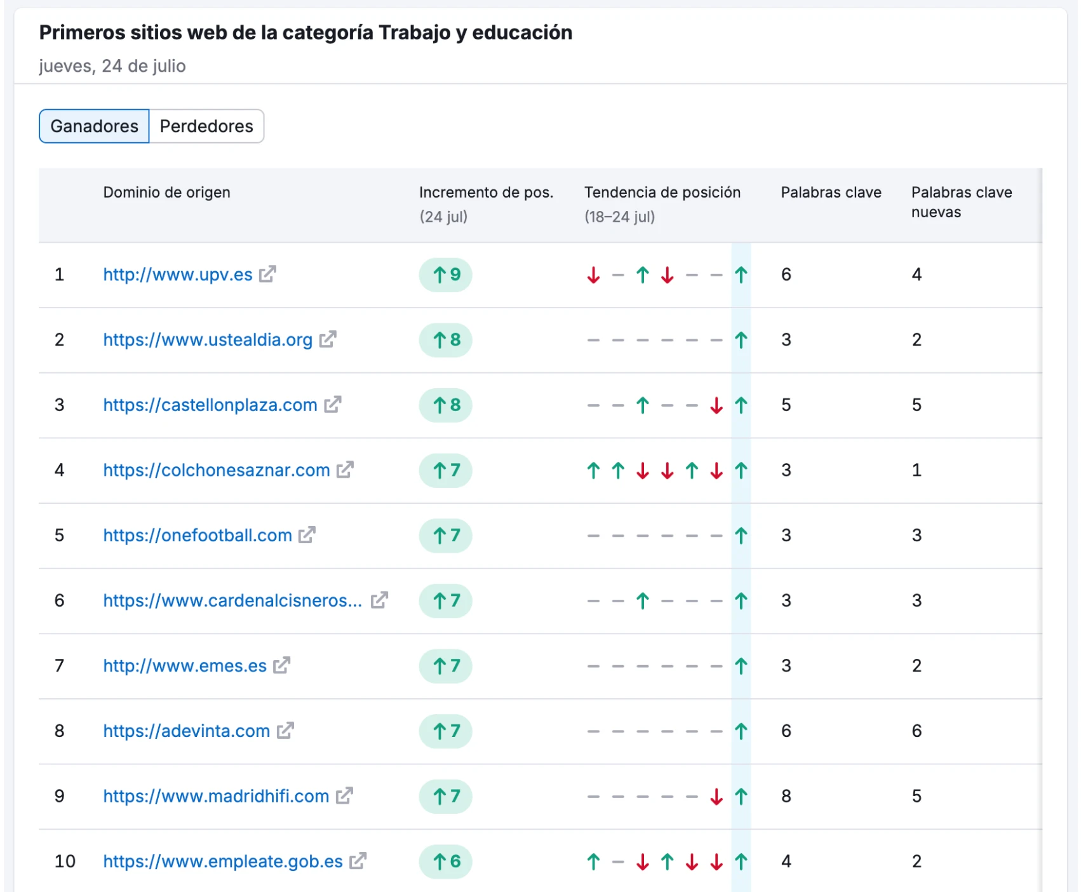
Task: Switch to the Perdedores tab
Action: (206, 126)
